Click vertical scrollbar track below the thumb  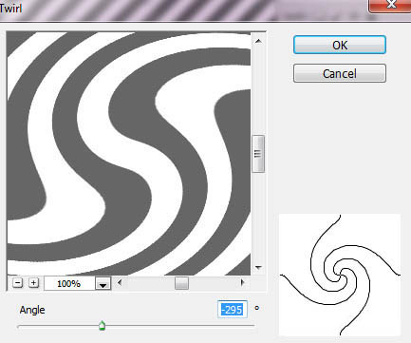pos(258,218)
